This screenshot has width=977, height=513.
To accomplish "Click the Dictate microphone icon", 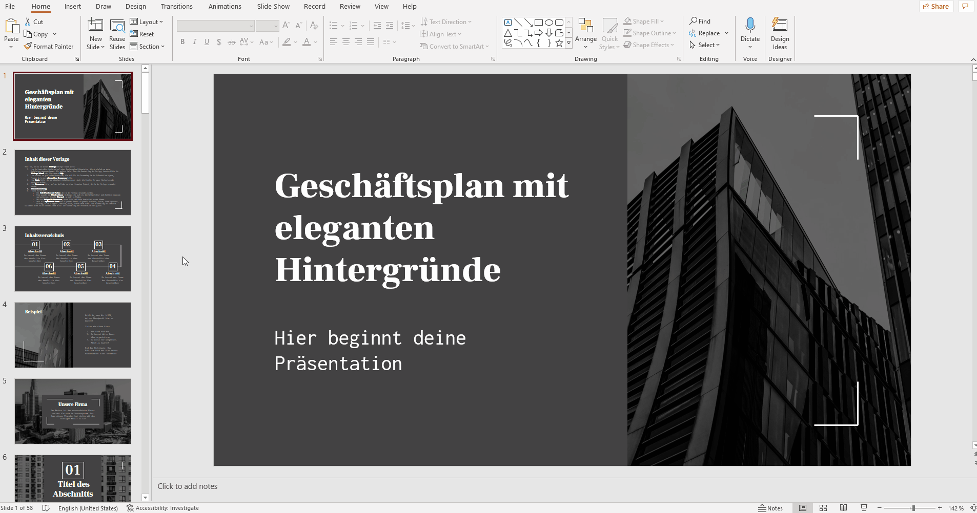I will pyautogui.click(x=750, y=26).
